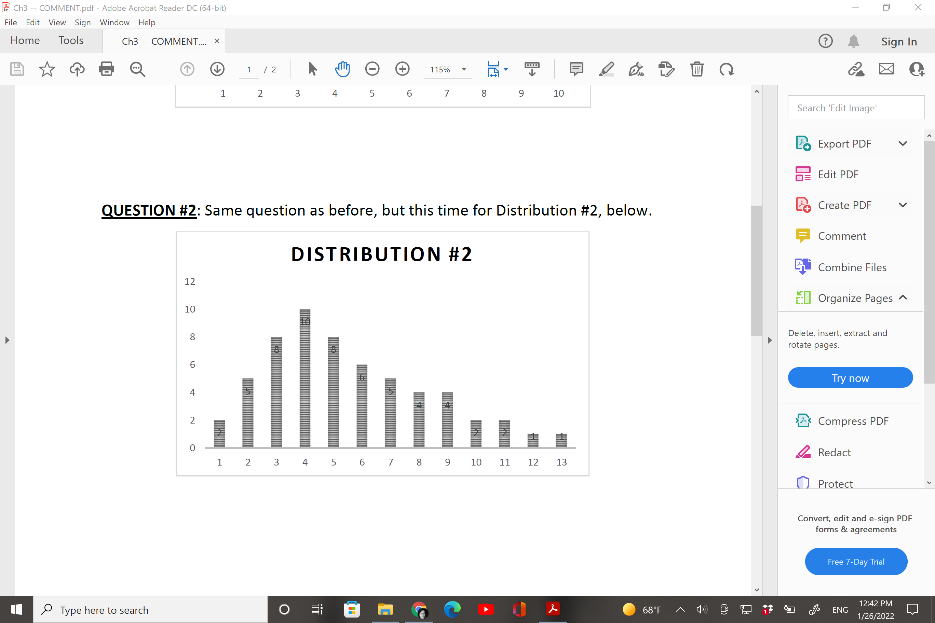Expand the left navigation pane

[x=7, y=340]
